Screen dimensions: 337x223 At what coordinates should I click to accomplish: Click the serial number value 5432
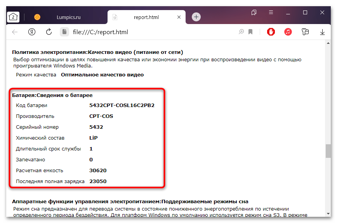[96, 127]
